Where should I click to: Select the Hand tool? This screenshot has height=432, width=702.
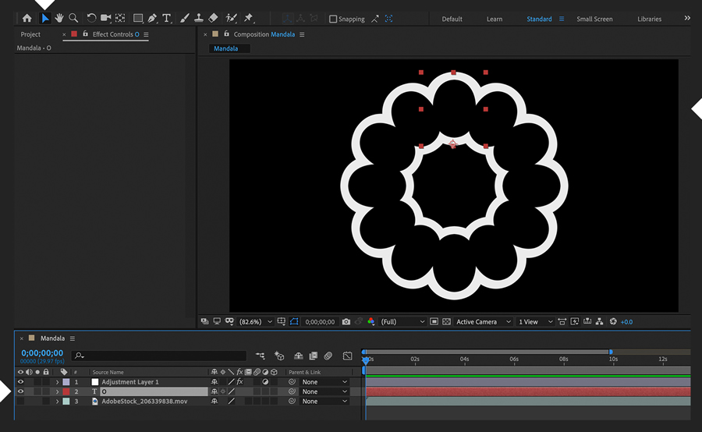[59, 18]
